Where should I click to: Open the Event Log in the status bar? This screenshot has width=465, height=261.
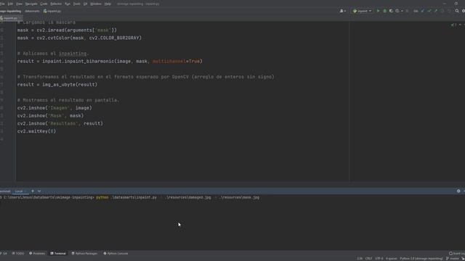[457, 254]
